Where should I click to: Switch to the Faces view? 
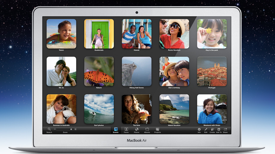click(x=126, y=129)
